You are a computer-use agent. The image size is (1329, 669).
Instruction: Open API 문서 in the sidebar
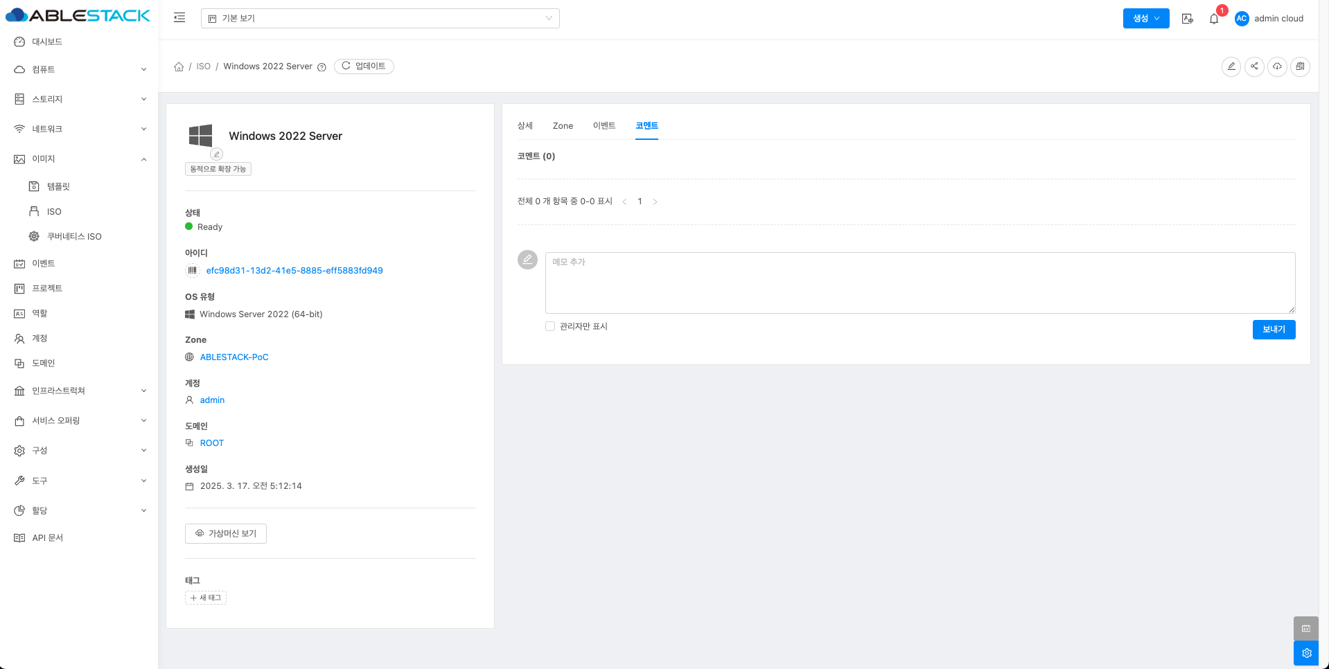point(80,537)
